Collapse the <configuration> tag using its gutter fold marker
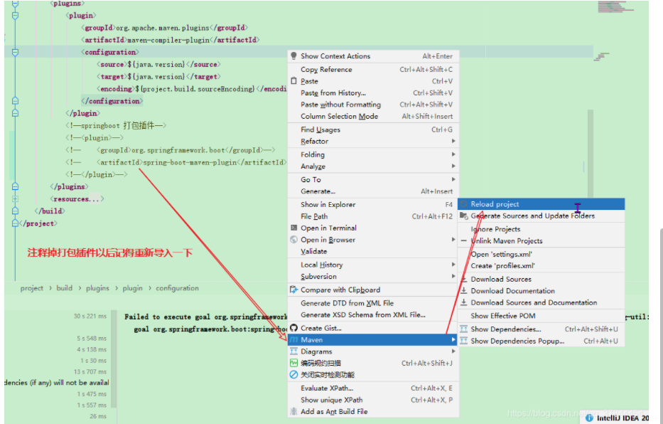 point(15,53)
